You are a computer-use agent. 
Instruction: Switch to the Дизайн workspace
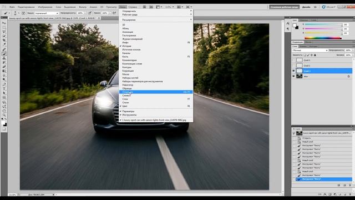306,7
